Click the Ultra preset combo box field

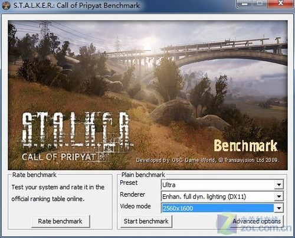click(222, 185)
